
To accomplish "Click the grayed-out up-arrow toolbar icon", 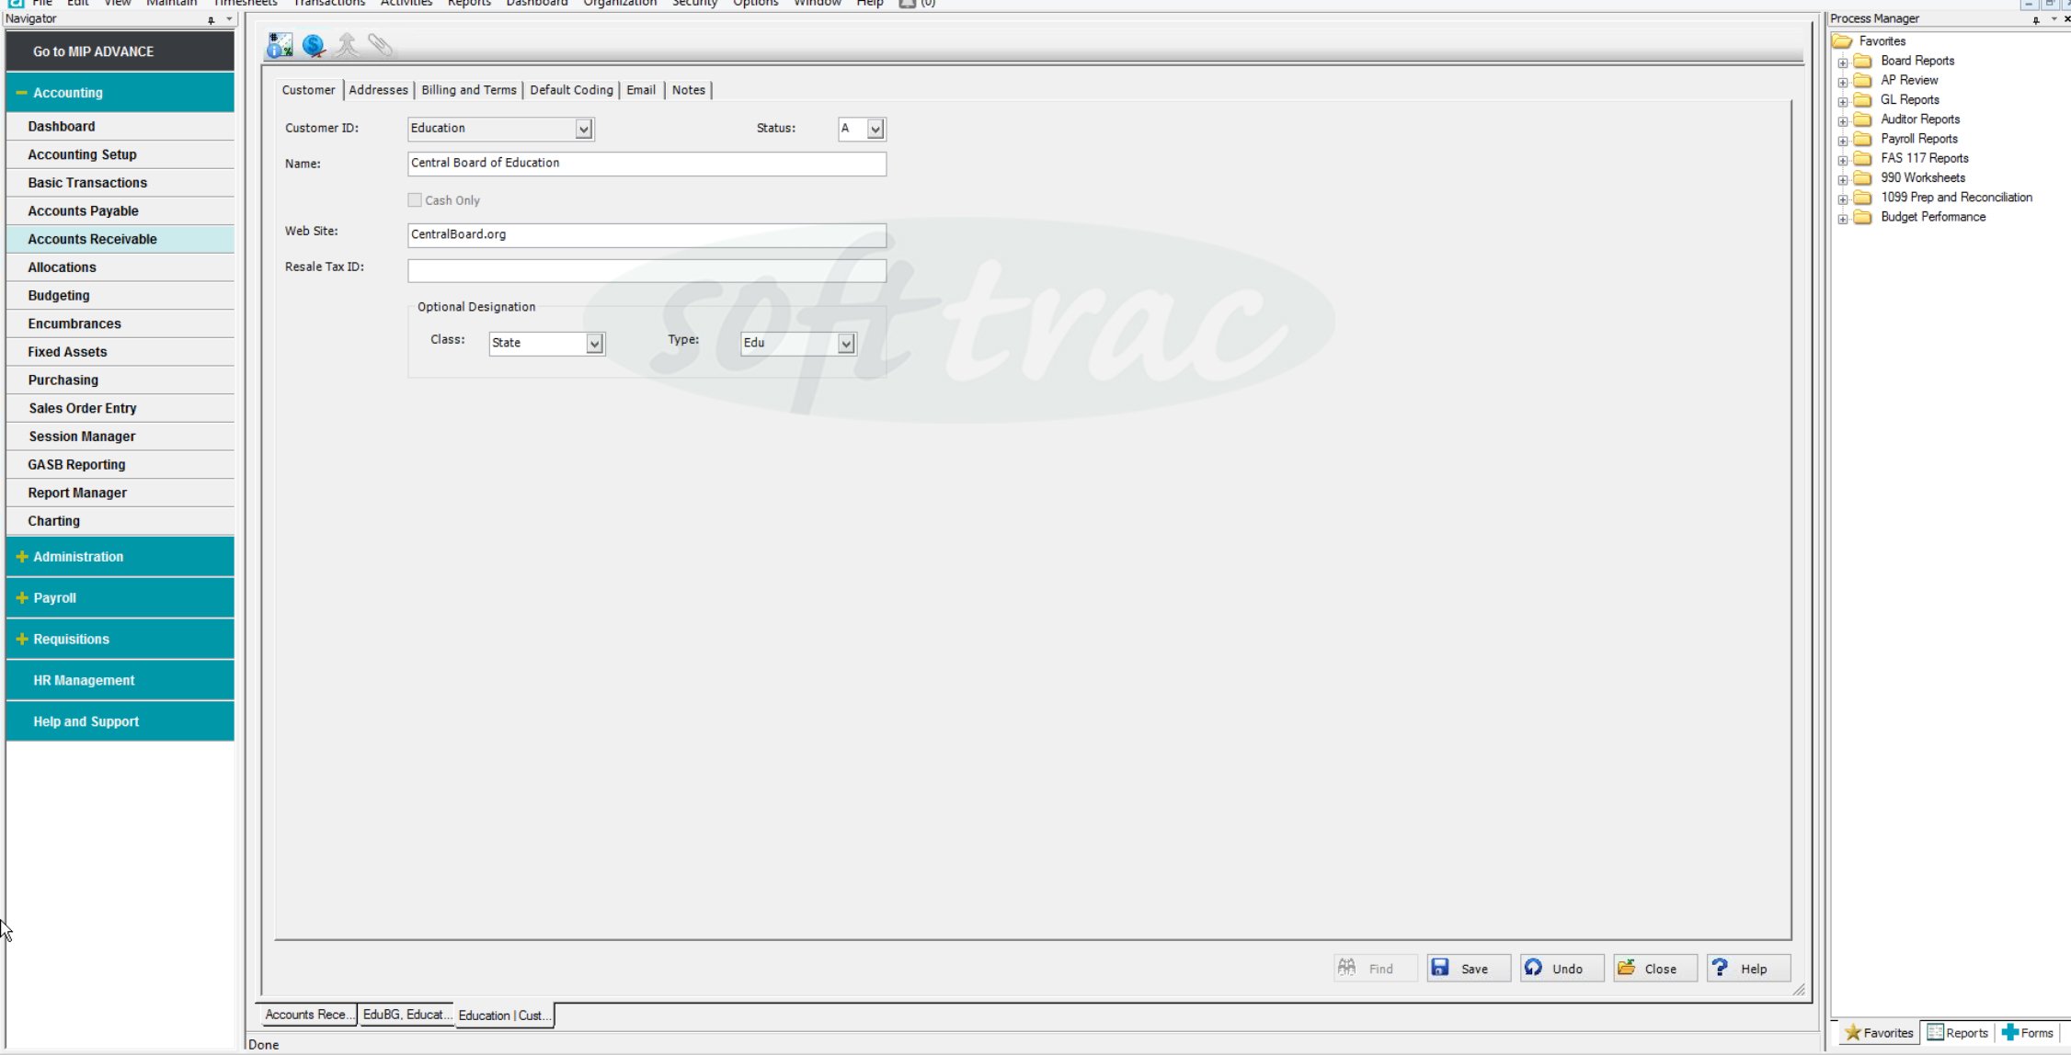I will click(x=347, y=45).
